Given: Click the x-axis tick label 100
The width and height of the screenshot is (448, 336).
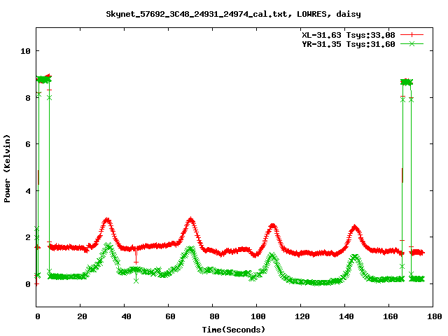Looking at the screenshot, I should point(258,316).
